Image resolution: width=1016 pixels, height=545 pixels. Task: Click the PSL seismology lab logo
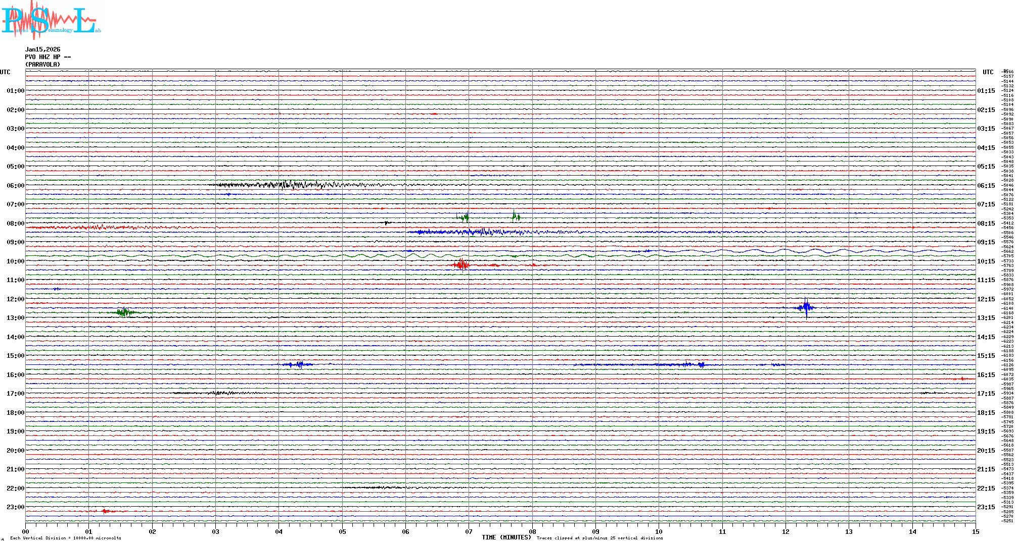tap(51, 20)
